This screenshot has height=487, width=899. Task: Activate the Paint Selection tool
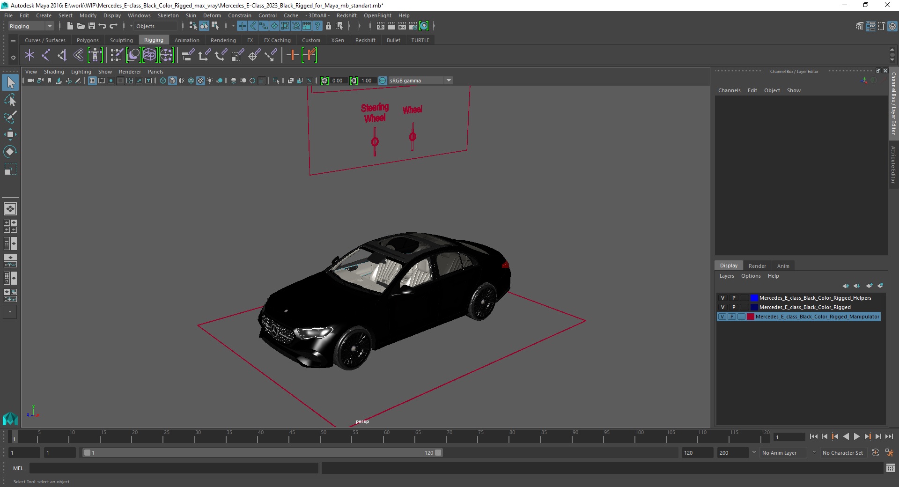(10, 117)
